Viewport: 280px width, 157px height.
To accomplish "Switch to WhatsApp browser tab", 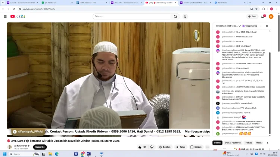I will tap(57, 3).
